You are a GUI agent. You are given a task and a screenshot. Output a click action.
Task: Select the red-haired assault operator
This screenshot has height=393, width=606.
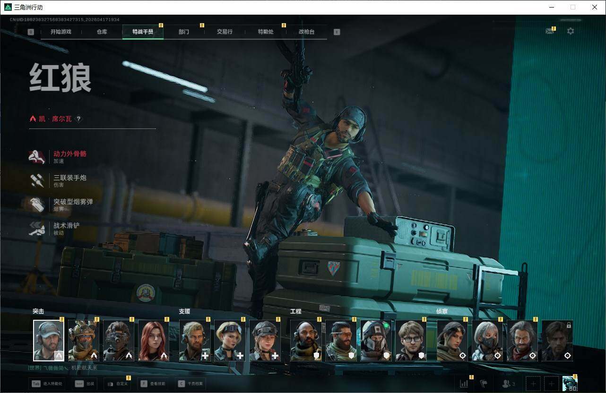click(x=154, y=341)
